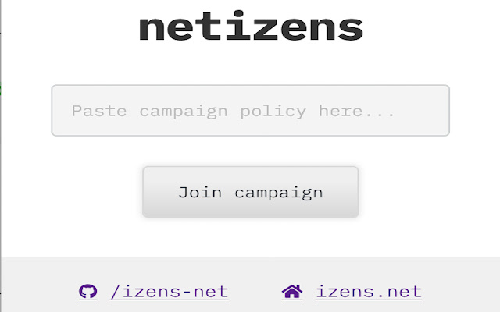Place cursor in the policy text area
This screenshot has height=312, width=500.
251,111
